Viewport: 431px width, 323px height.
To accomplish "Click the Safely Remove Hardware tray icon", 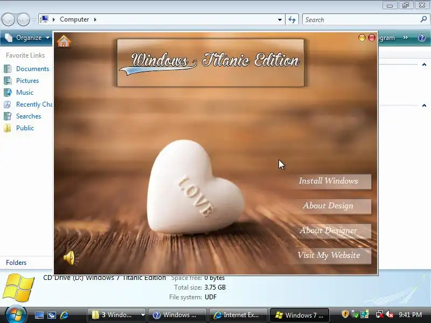I will click(365, 314).
